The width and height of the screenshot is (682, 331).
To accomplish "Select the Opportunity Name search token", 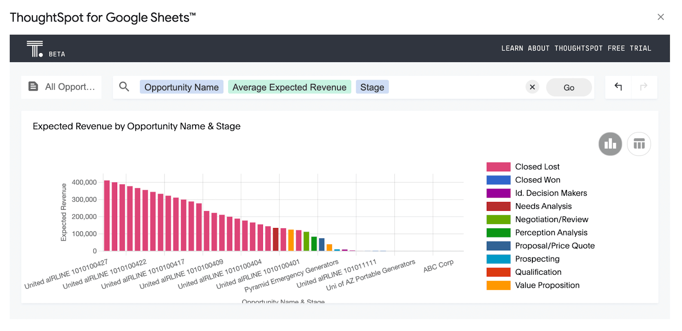I will [x=182, y=87].
